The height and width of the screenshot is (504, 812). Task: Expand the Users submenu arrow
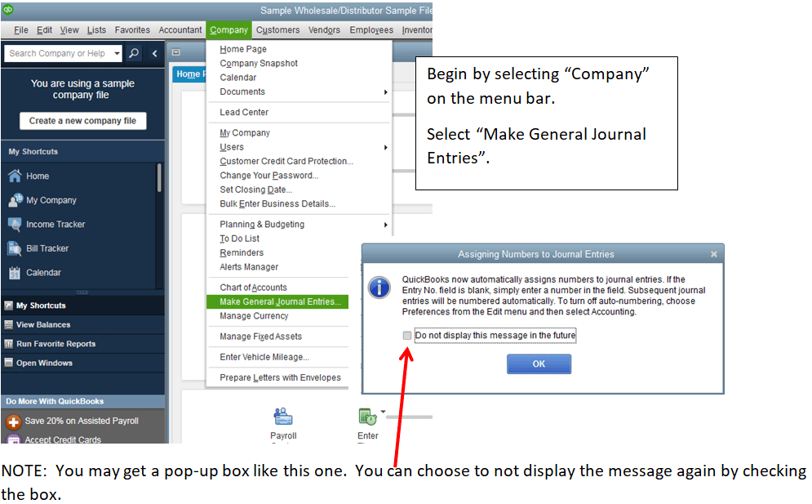[x=385, y=147]
